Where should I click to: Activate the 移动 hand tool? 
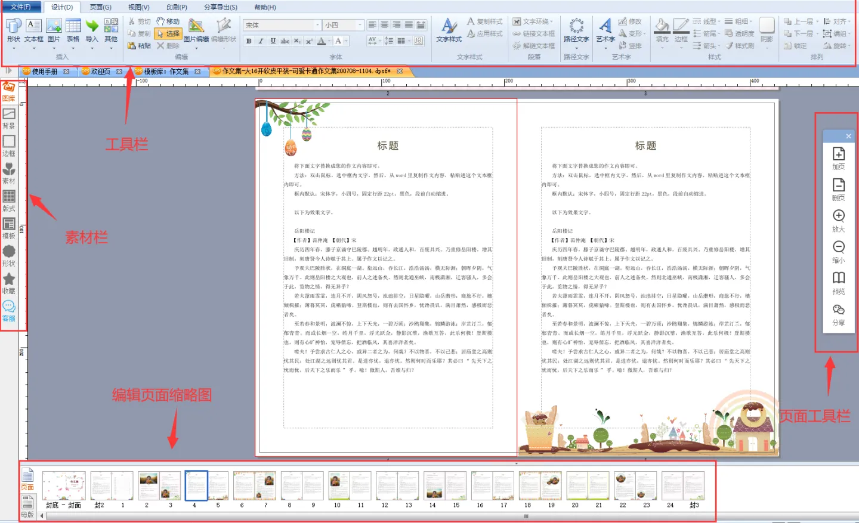[168, 21]
